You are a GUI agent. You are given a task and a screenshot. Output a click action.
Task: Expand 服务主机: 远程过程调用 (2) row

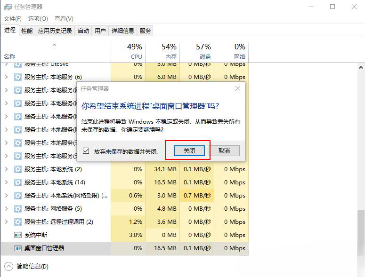(x=7, y=222)
